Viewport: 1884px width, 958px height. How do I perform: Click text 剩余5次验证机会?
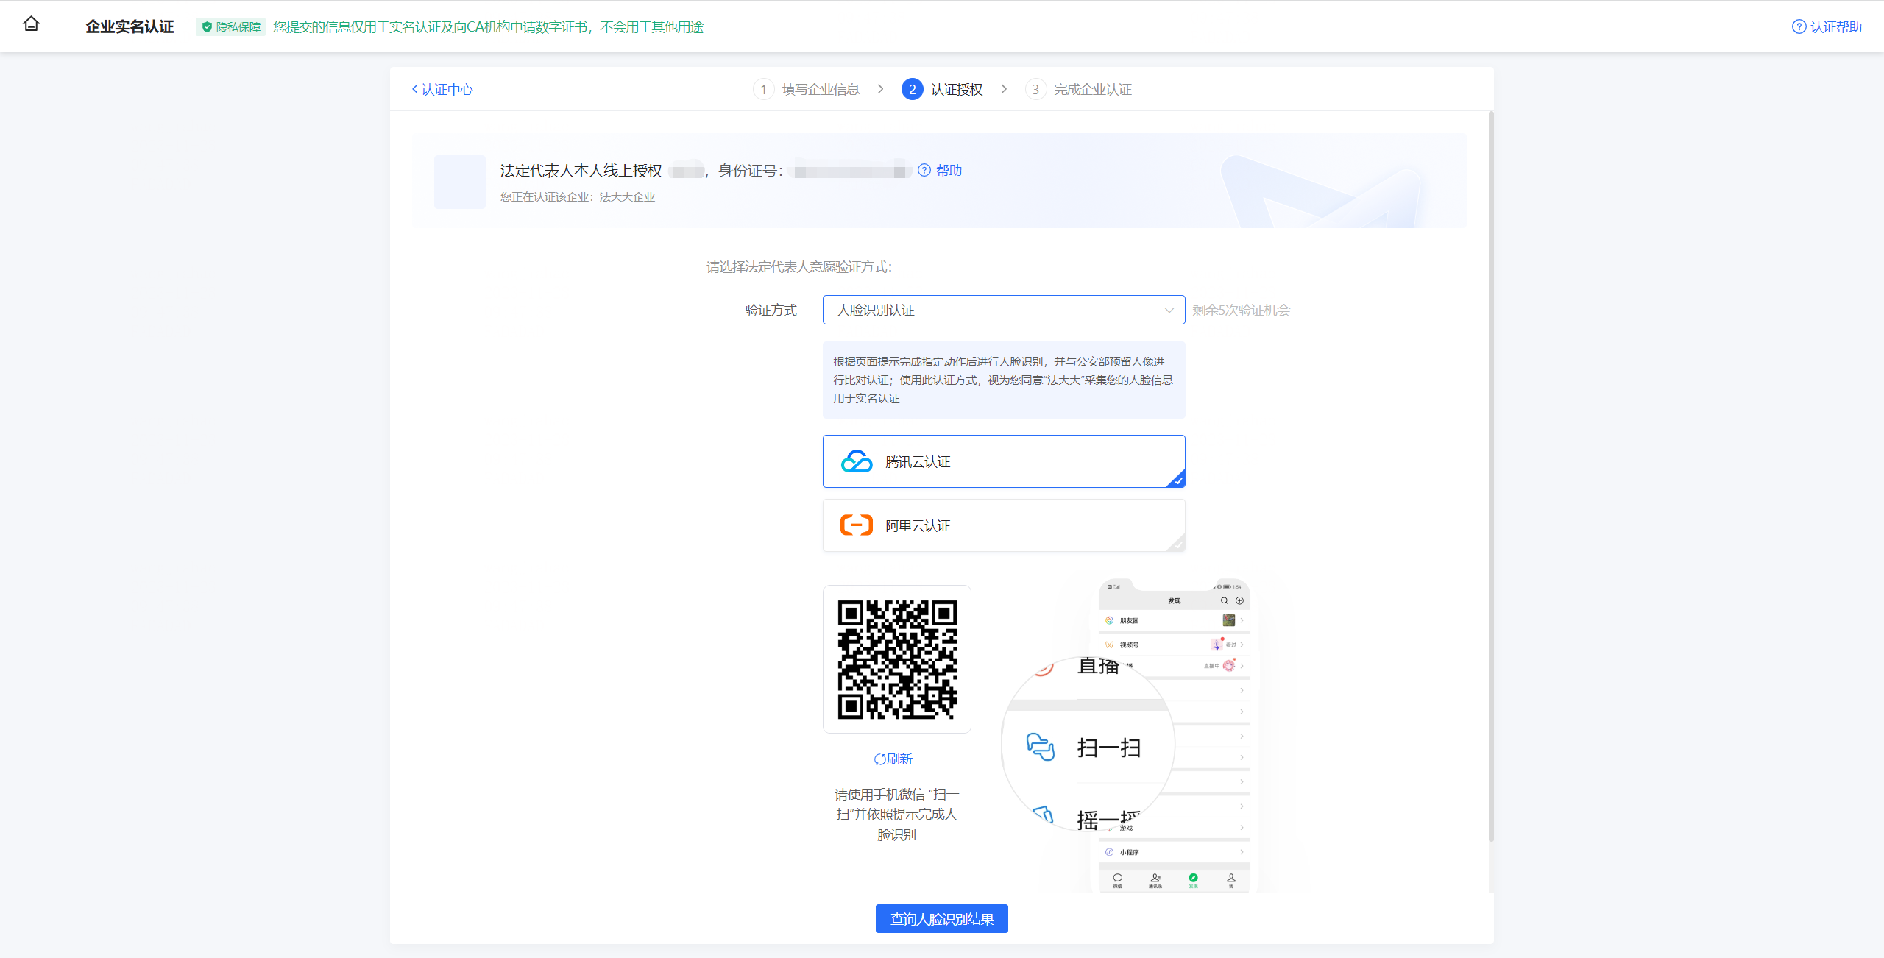pos(1242,310)
